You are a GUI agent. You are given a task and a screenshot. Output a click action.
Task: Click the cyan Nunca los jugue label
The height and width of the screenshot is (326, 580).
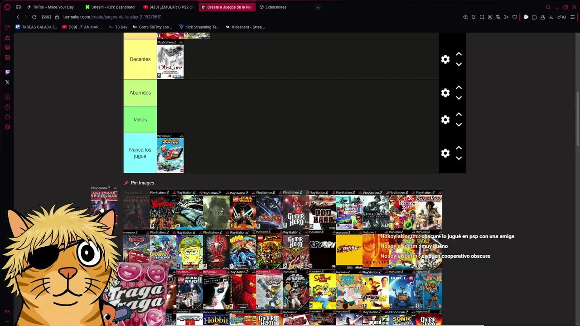coord(140,153)
